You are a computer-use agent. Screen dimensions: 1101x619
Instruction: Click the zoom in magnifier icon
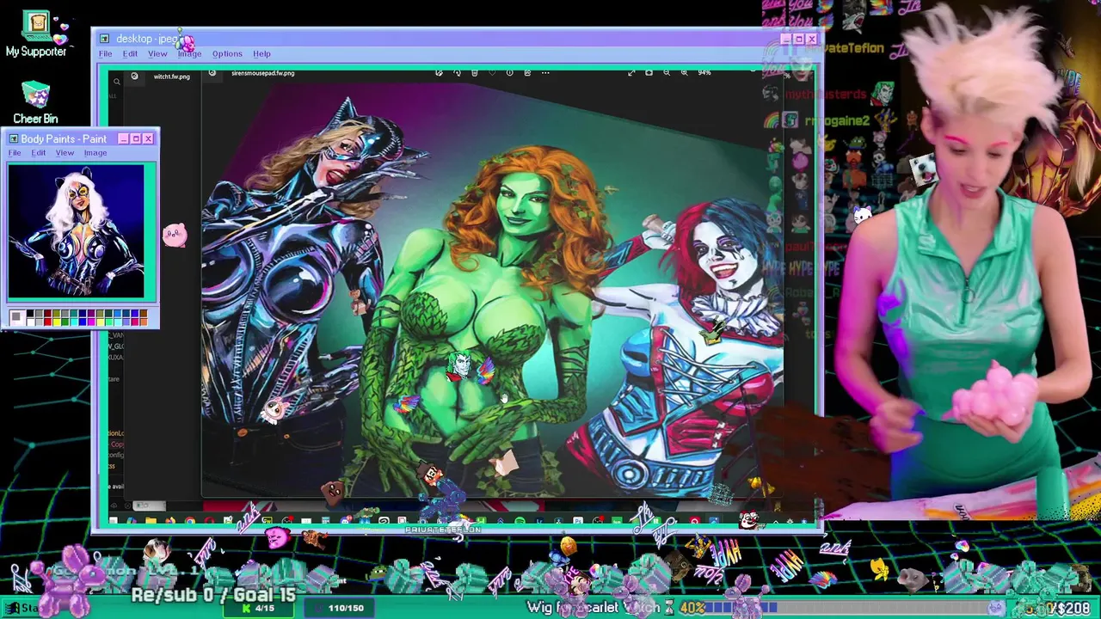click(x=684, y=73)
